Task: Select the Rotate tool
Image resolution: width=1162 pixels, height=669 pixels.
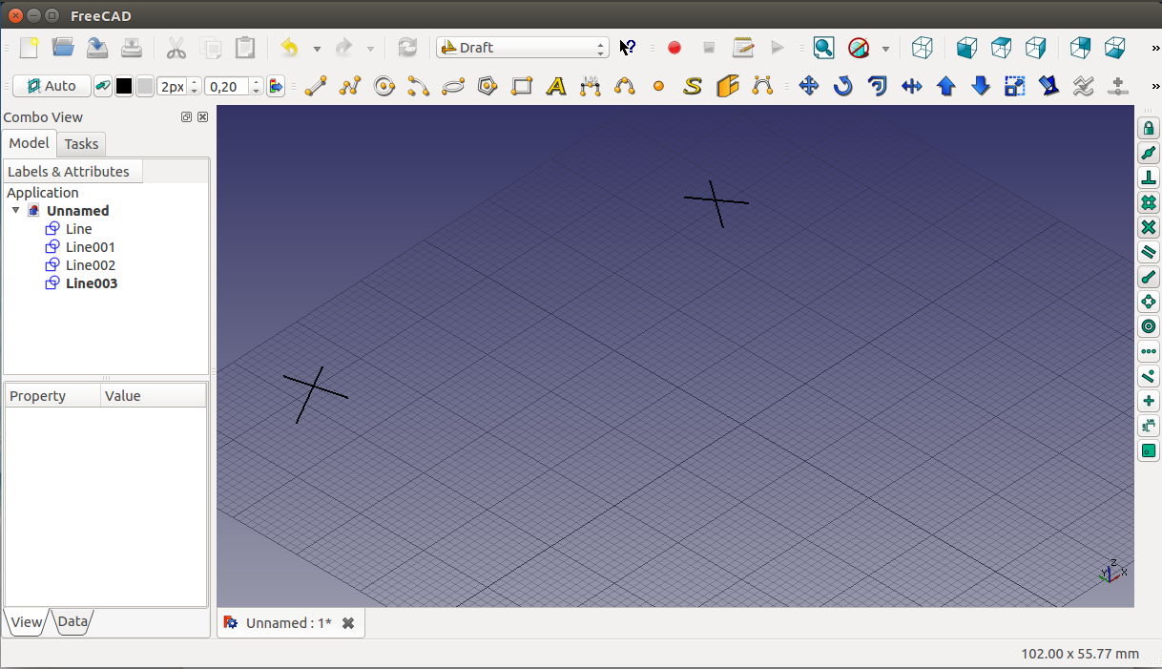Action: click(843, 87)
